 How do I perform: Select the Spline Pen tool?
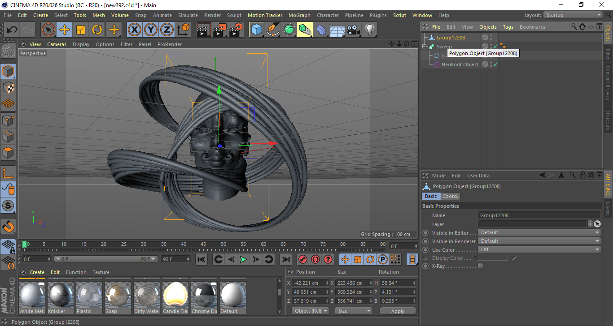(273, 30)
